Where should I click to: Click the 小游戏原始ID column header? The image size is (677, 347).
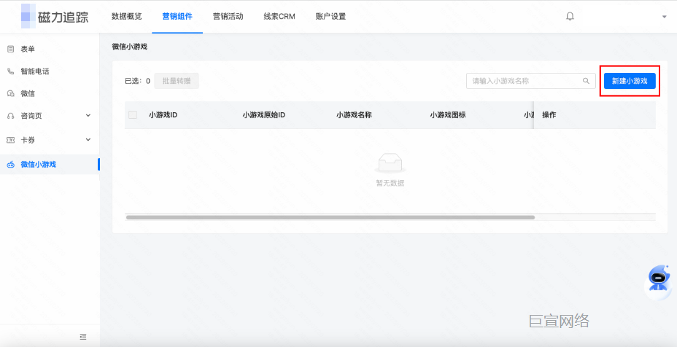coord(264,115)
